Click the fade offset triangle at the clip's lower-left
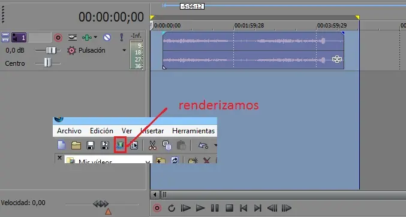Screen dimensions: 406x217 tap(164, 68)
